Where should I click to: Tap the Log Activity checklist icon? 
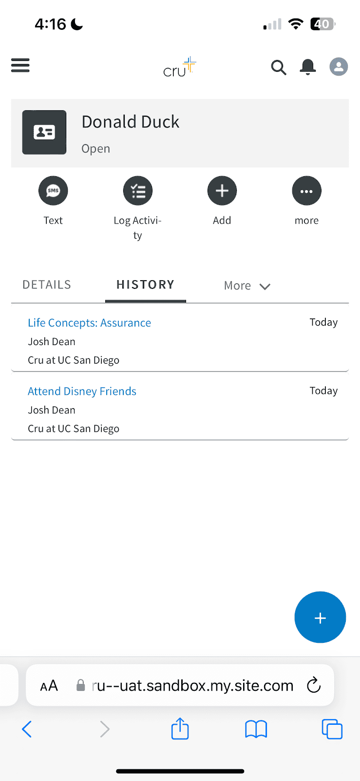pos(138,190)
